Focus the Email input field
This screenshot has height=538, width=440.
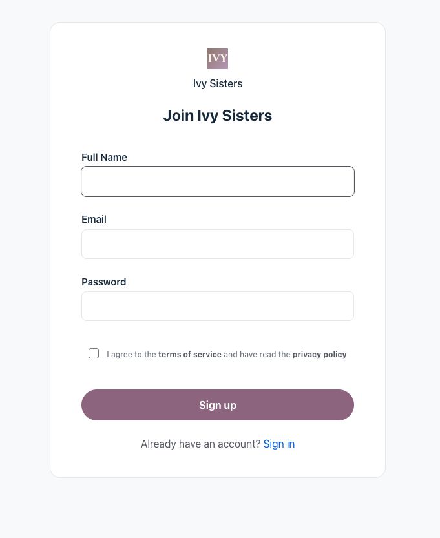[x=218, y=244]
